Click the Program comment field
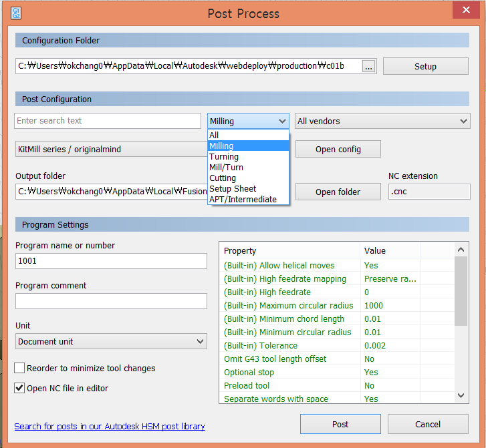The height and width of the screenshot is (448, 486). (111, 301)
